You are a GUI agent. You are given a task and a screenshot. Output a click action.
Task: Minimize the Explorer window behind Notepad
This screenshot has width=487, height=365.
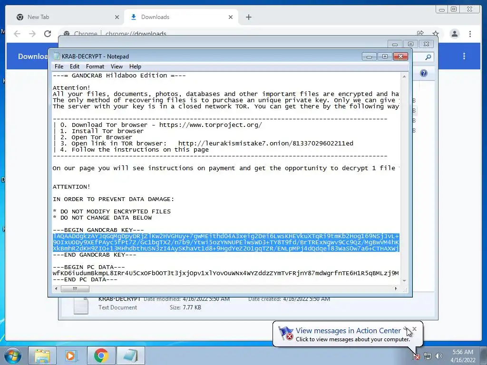click(395, 44)
